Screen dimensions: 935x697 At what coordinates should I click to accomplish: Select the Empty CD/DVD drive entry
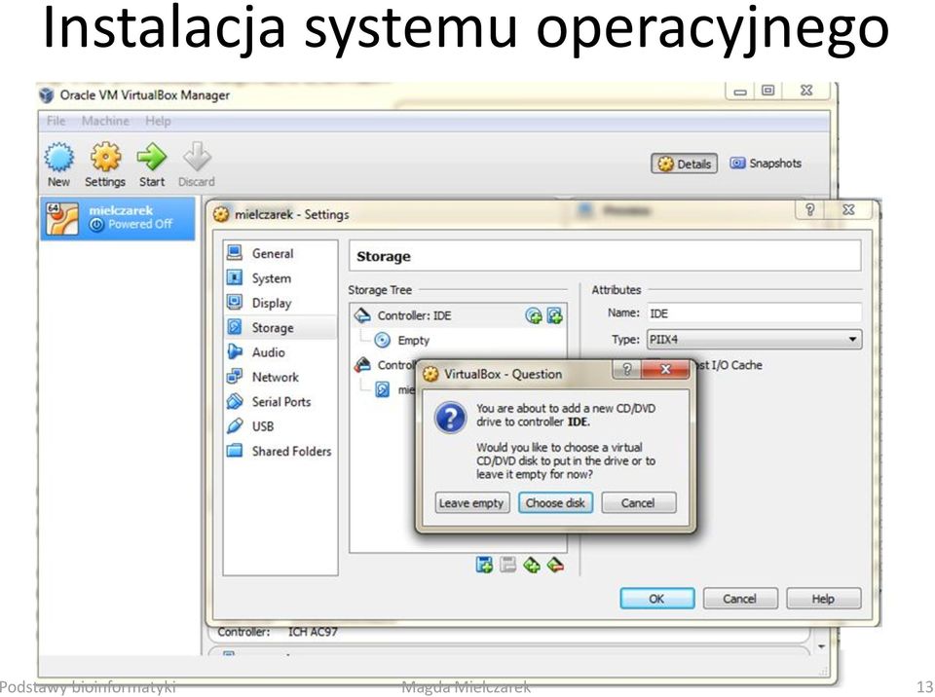[413, 341]
